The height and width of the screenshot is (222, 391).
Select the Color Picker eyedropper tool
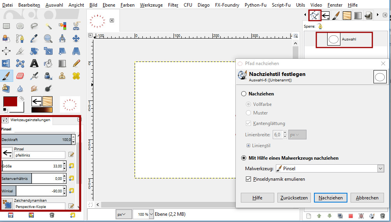coord(34,39)
